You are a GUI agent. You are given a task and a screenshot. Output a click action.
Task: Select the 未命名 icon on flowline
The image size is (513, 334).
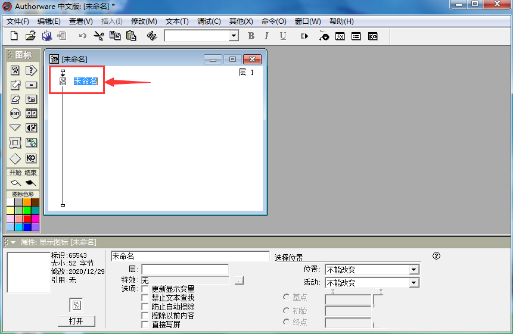pyautogui.click(x=63, y=81)
